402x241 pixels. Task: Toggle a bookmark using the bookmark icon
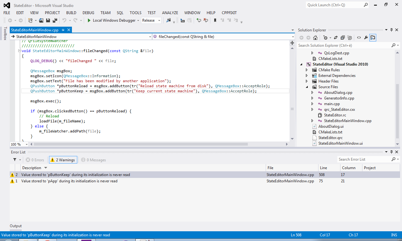[215, 20]
